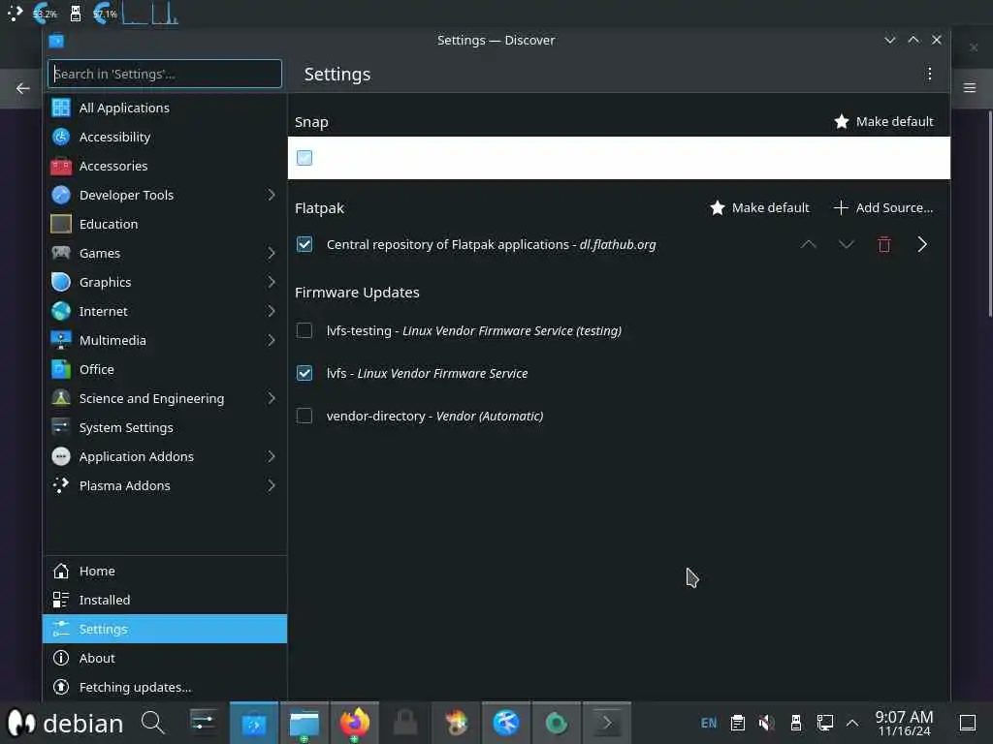
Task: Select Settings in the sidebar
Action: [165, 629]
